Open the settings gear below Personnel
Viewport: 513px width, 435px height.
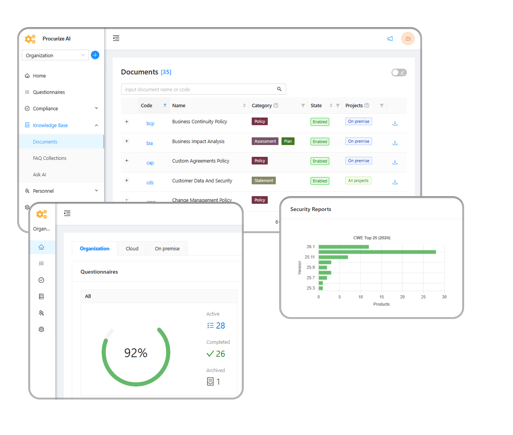(x=27, y=207)
